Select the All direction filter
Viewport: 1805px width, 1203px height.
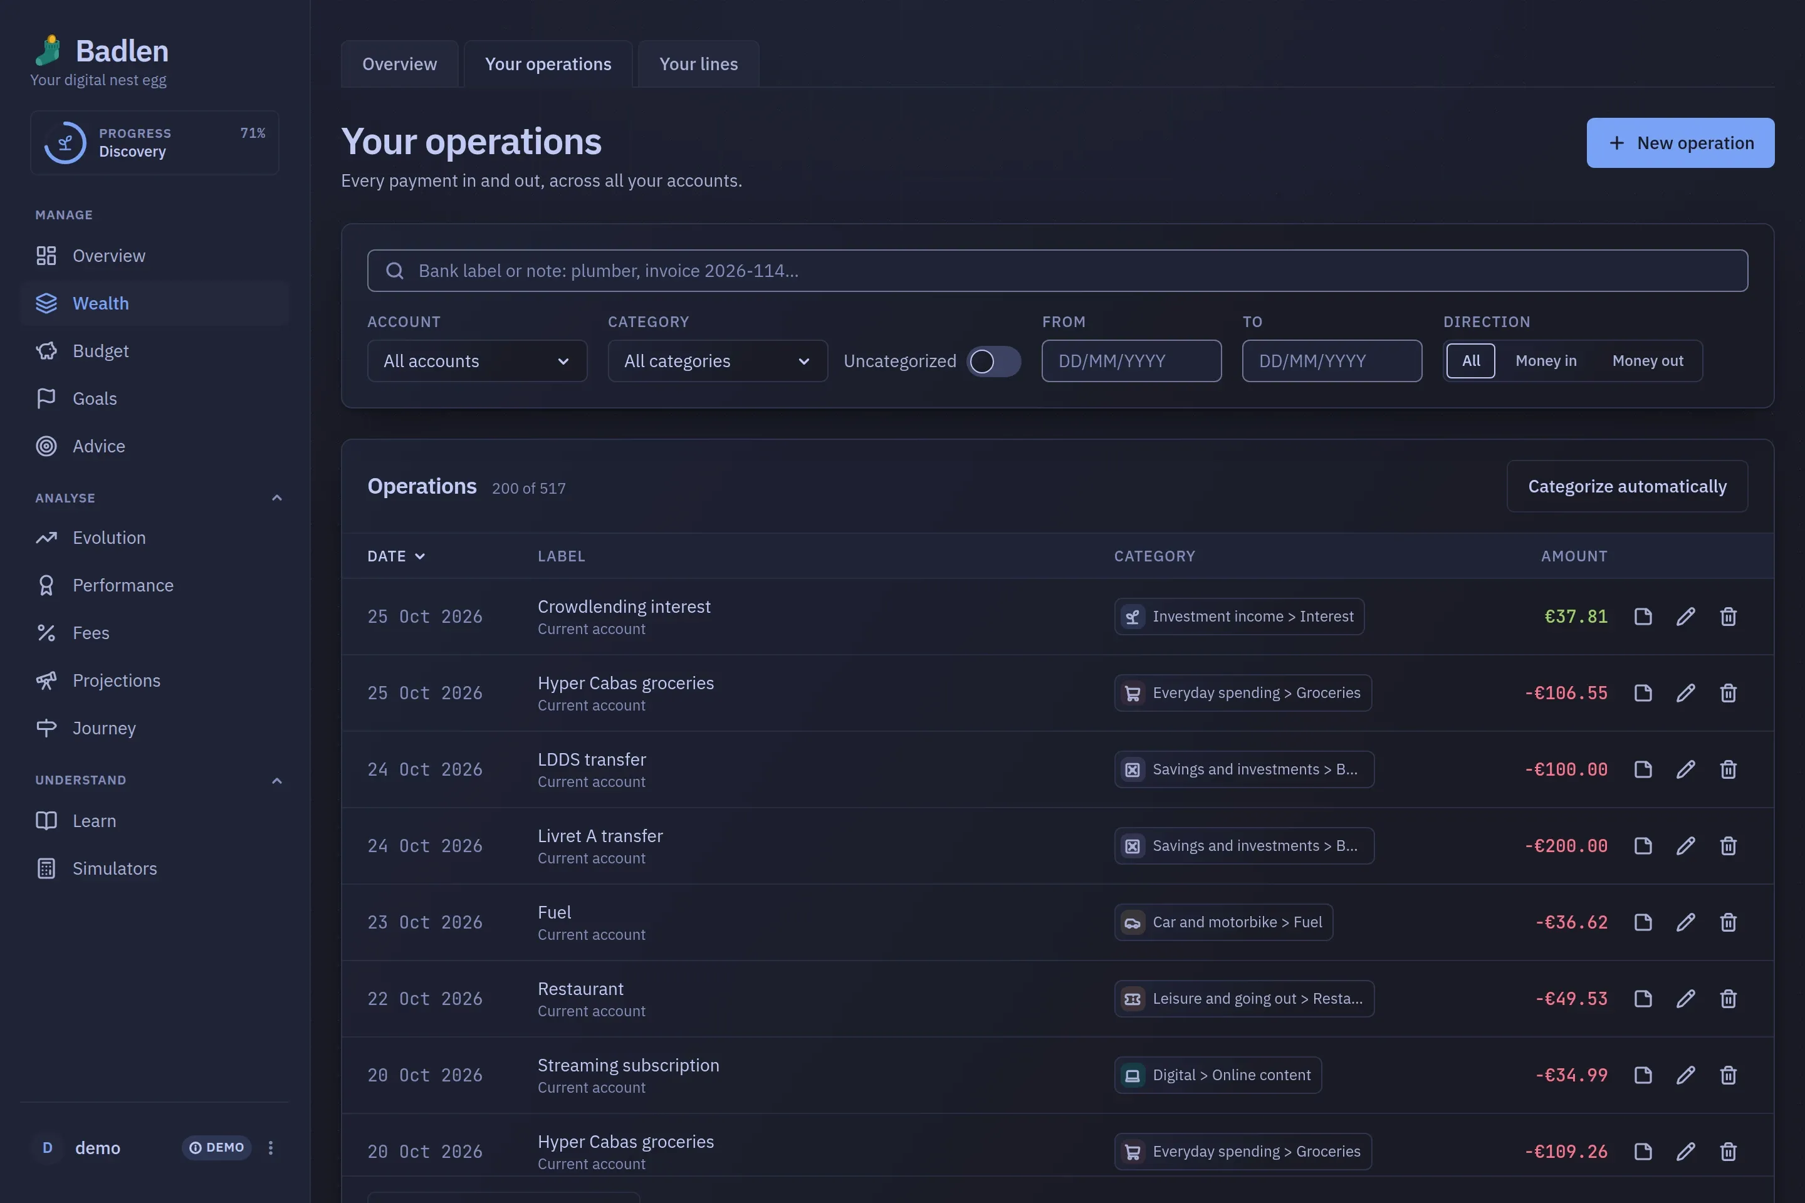click(x=1470, y=361)
